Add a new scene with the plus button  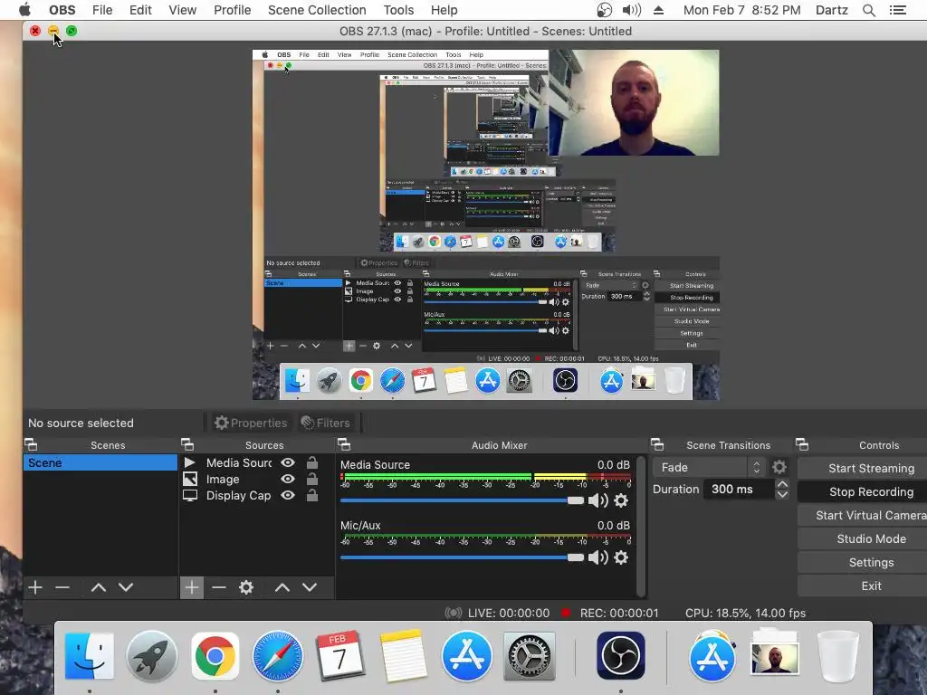(35, 587)
